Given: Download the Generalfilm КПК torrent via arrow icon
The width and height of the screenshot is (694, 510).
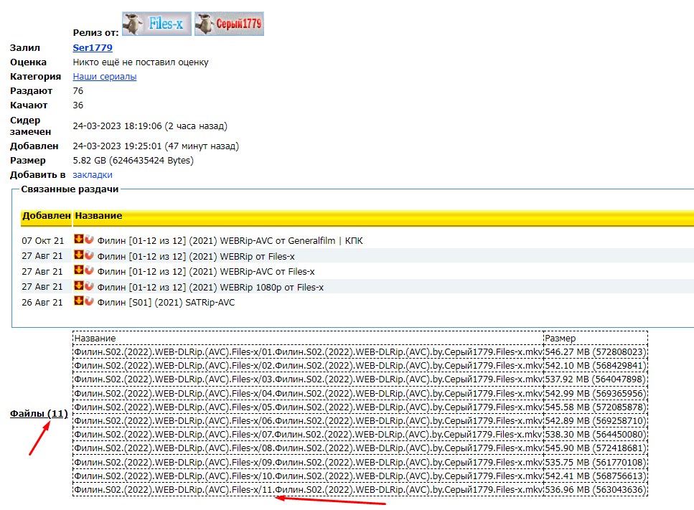Looking at the screenshot, I should (x=79, y=240).
